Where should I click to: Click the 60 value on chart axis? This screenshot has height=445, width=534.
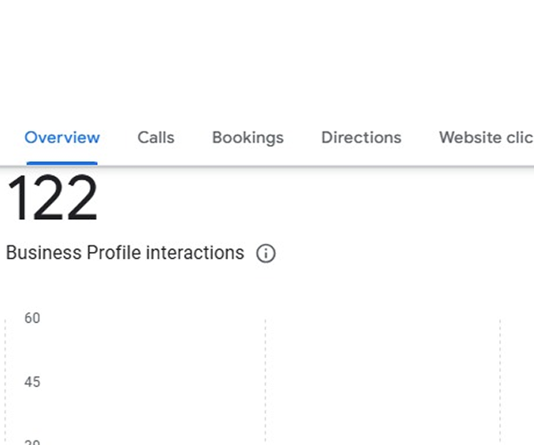(x=32, y=318)
